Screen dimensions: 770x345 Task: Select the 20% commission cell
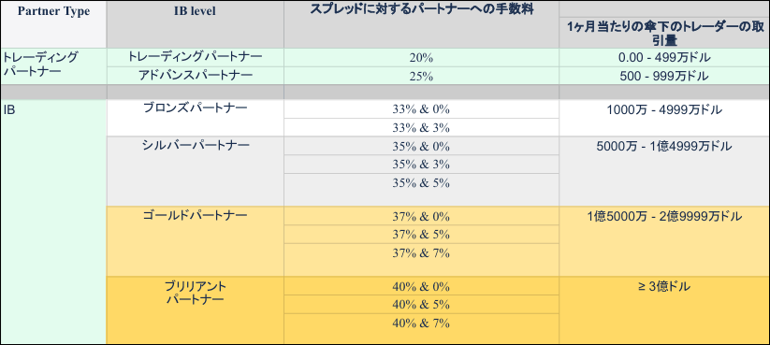pyautogui.click(x=421, y=58)
